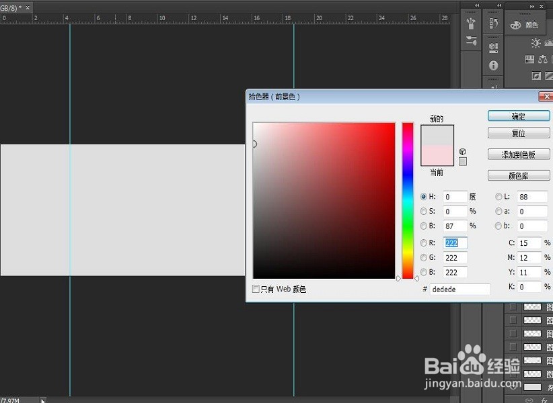Click the C cyan 15 field
553x403 pixels.
529,243
